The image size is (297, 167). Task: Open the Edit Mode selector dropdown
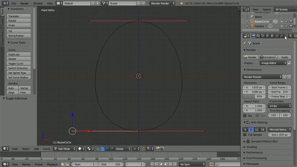coord(65,149)
